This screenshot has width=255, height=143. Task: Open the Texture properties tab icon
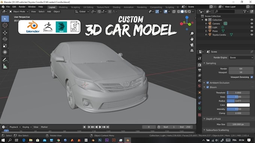[200, 115]
